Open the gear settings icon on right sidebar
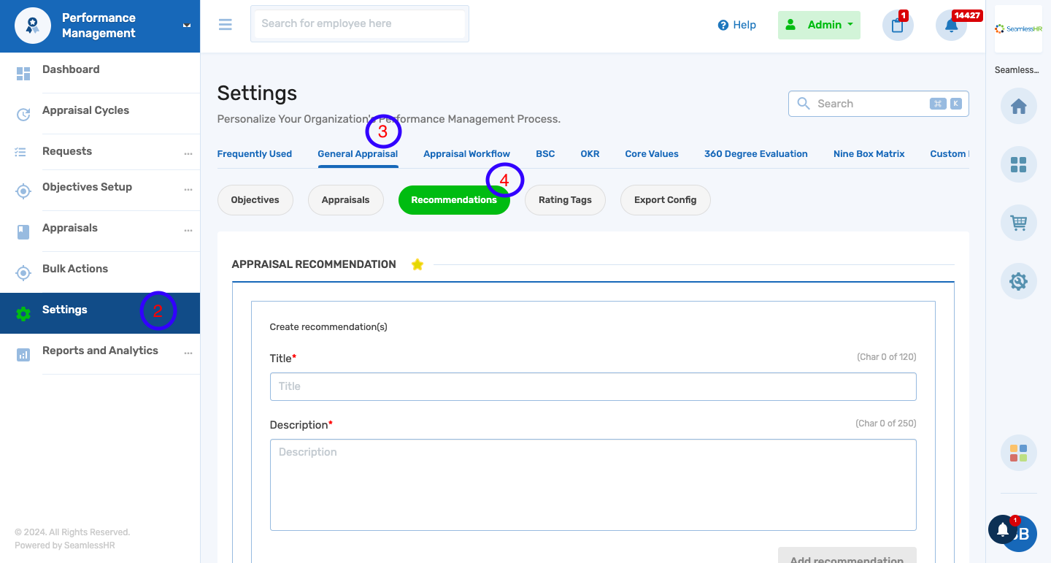 pyautogui.click(x=1018, y=281)
